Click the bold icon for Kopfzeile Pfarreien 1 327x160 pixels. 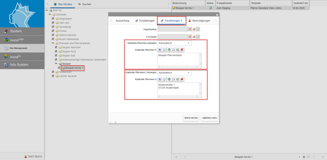[160, 50]
